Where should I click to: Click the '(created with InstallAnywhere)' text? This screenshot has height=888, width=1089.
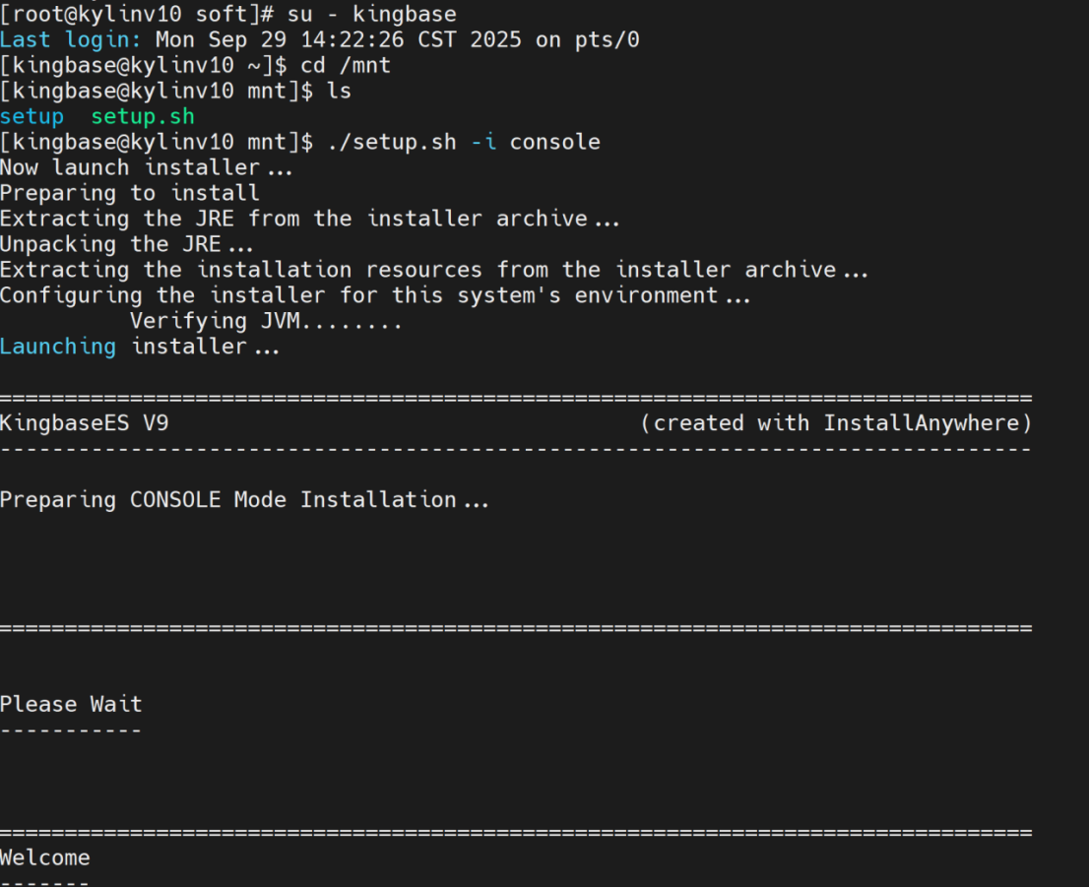pyautogui.click(x=835, y=423)
